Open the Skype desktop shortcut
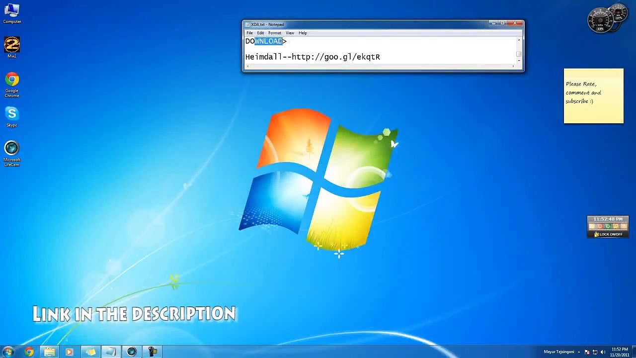This screenshot has height=358, width=636. pos(12,117)
